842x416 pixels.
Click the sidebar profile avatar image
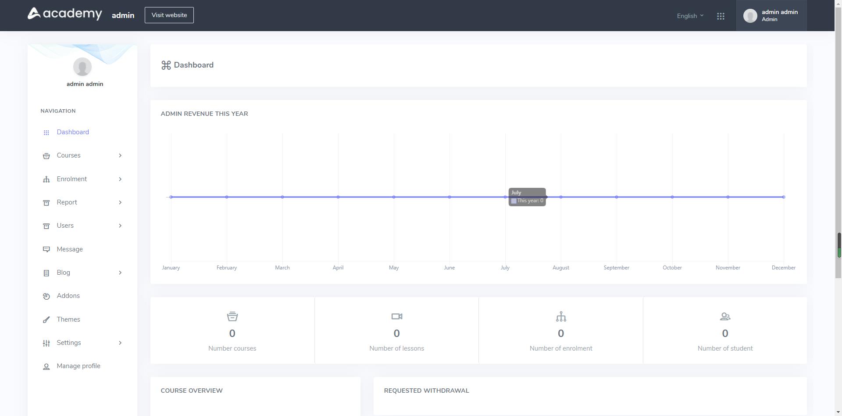[x=82, y=67]
